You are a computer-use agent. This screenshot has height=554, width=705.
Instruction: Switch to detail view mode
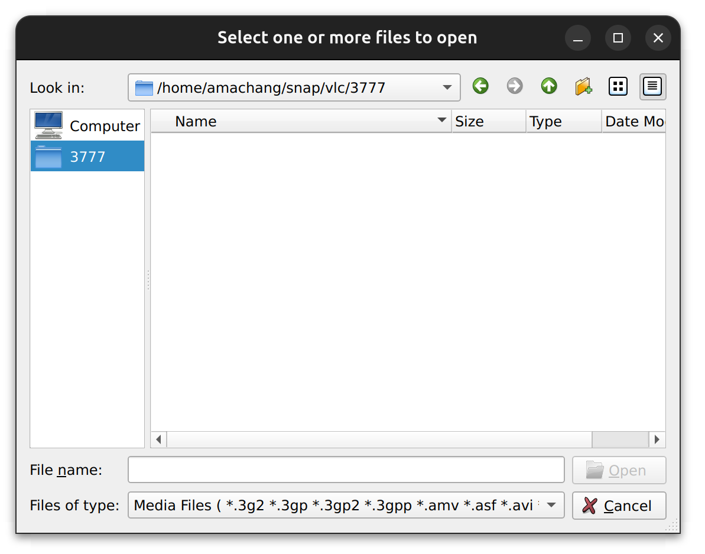[x=652, y=87]
